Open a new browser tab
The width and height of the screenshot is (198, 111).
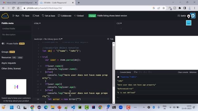coord(79,3)
